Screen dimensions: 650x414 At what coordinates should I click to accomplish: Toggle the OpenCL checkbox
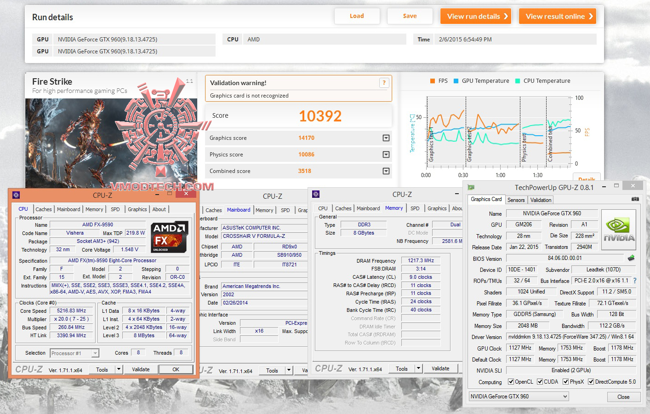pos(511,382)
